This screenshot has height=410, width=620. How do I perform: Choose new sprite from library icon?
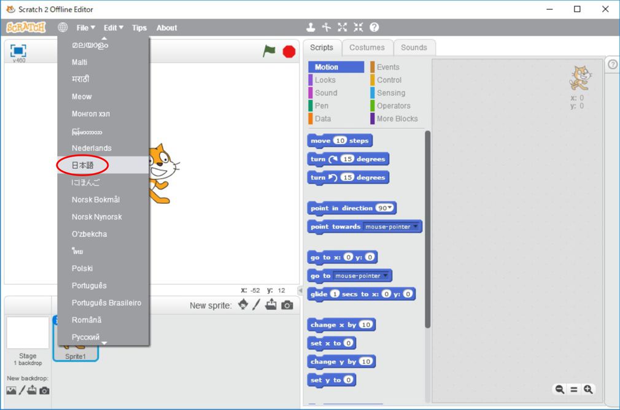pos(243,304)
